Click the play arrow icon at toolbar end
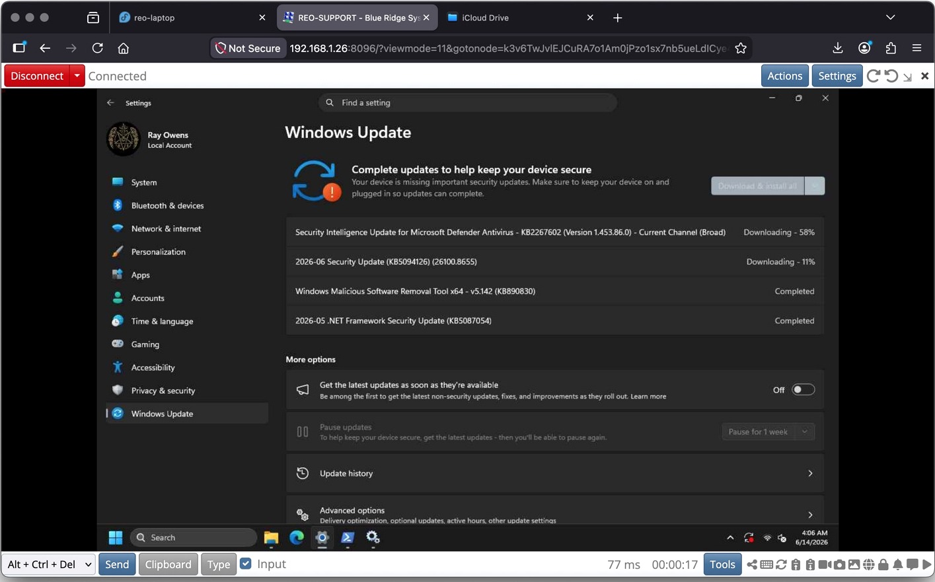This screenshot has height=582, width=935. [x=926, y=564]
